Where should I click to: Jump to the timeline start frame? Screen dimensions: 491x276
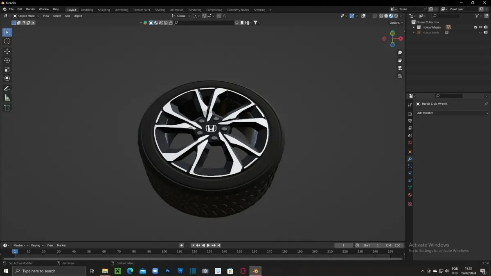(x=193, y=245)
